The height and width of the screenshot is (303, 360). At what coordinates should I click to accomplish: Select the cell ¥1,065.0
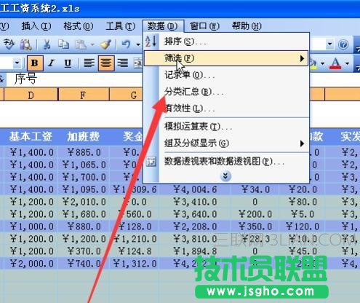pyautogui.click(x=84, y=165)
